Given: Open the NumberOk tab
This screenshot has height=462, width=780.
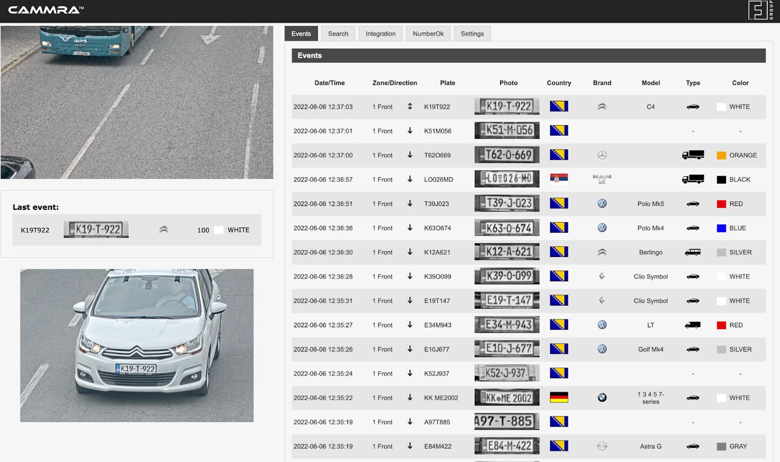Looking at the screenshot, I should pyautogui.click(x=428, y=34).
